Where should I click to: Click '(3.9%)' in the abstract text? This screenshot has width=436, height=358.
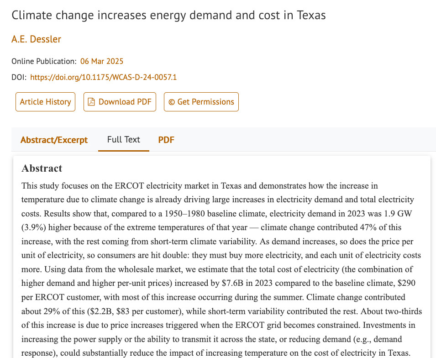pos(34,227)
